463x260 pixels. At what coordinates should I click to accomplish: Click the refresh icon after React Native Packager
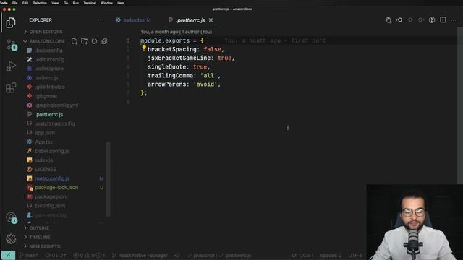(x=177, y=256)
